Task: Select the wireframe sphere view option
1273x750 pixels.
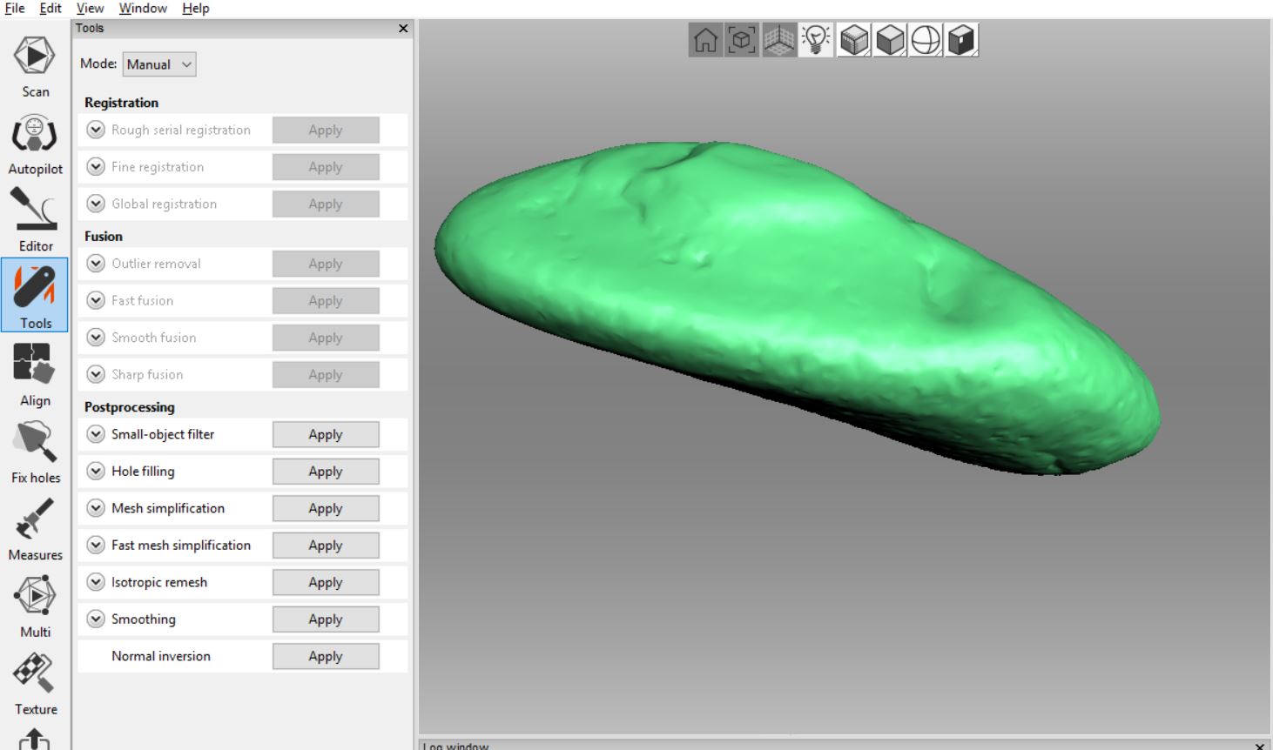Action: point(926,40)
